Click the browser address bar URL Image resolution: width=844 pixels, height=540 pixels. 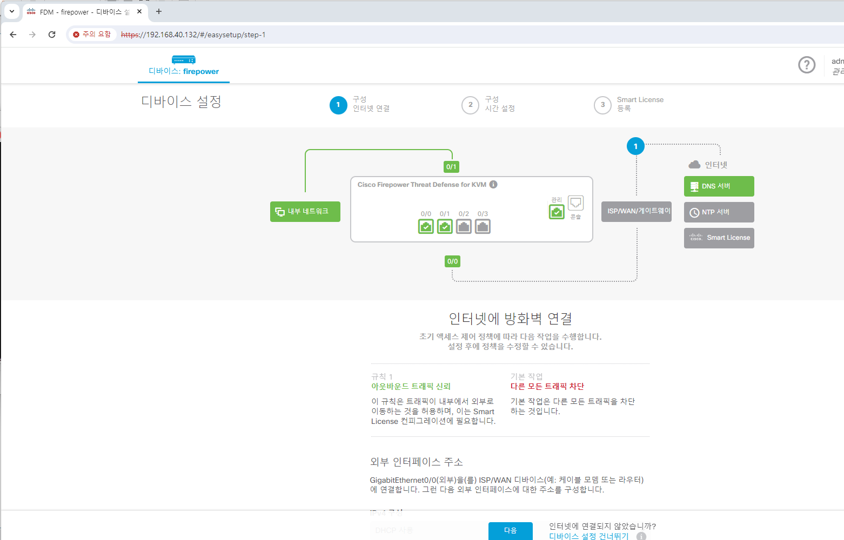(x=193, y=35)
